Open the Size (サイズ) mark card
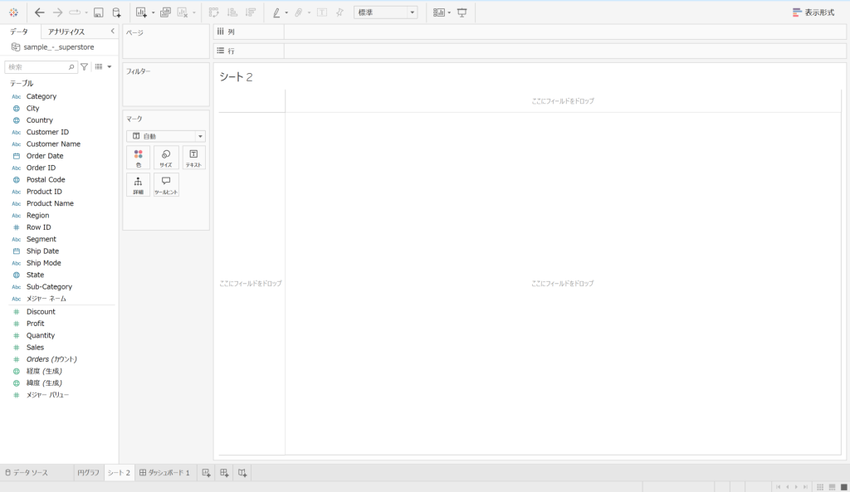This screenshot has height=492, width=850. coord(166,158)
